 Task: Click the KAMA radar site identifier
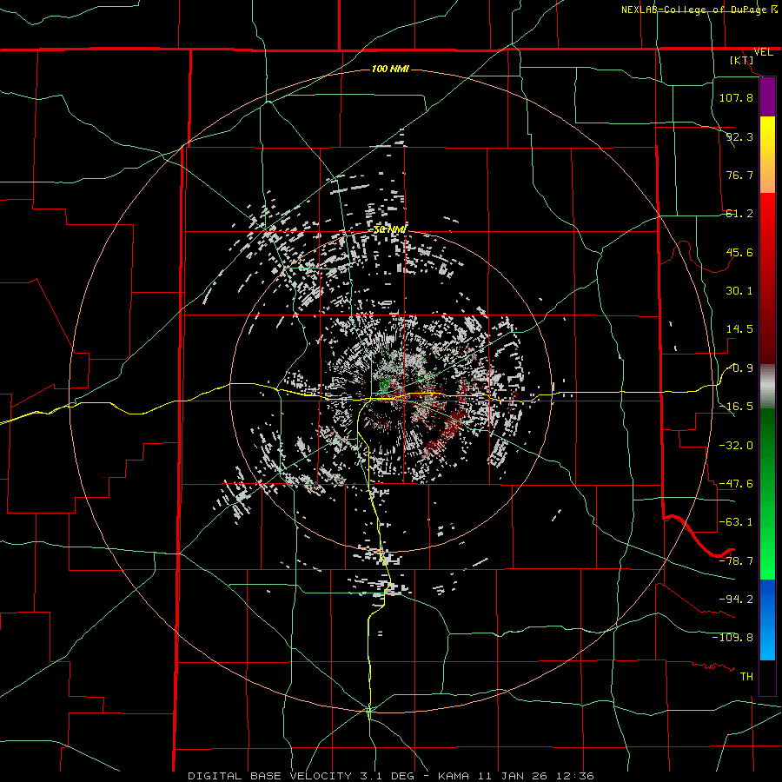454,776
